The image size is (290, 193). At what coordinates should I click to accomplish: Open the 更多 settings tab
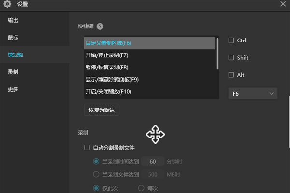tap(13, 89)
